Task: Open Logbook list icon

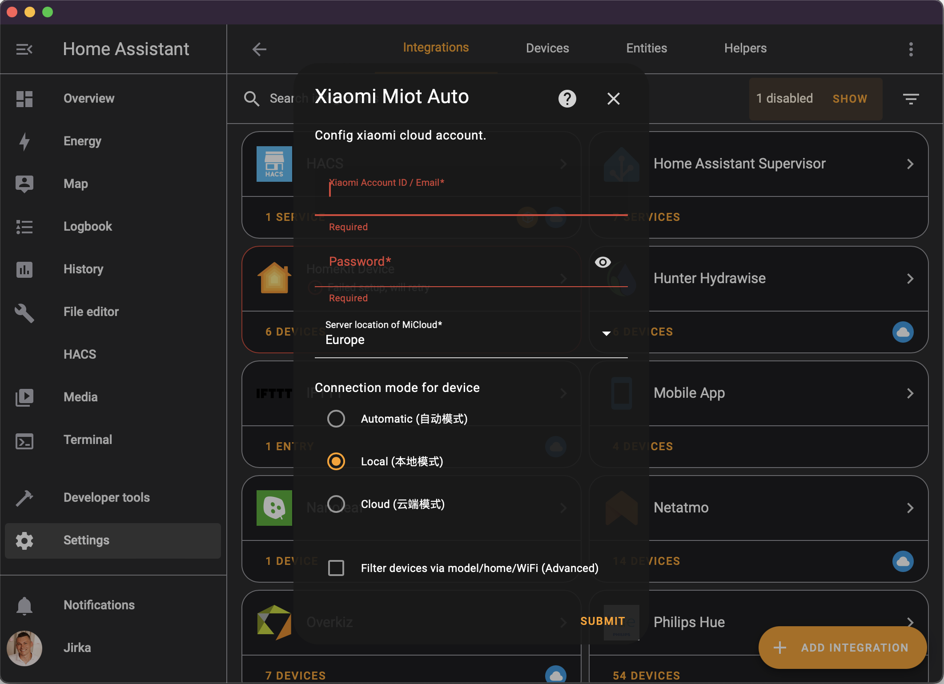Action: coord(24,226)
